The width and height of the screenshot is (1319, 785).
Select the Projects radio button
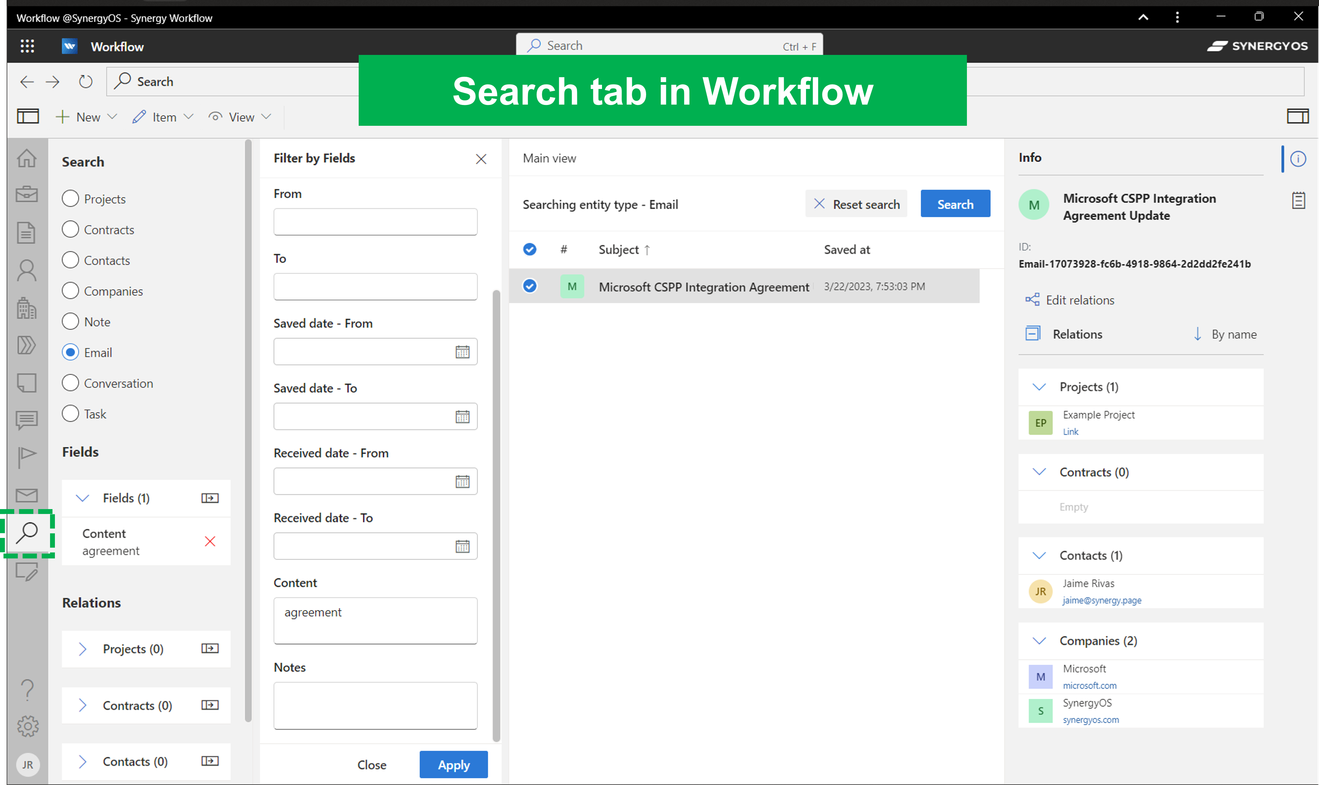point(70,198)
